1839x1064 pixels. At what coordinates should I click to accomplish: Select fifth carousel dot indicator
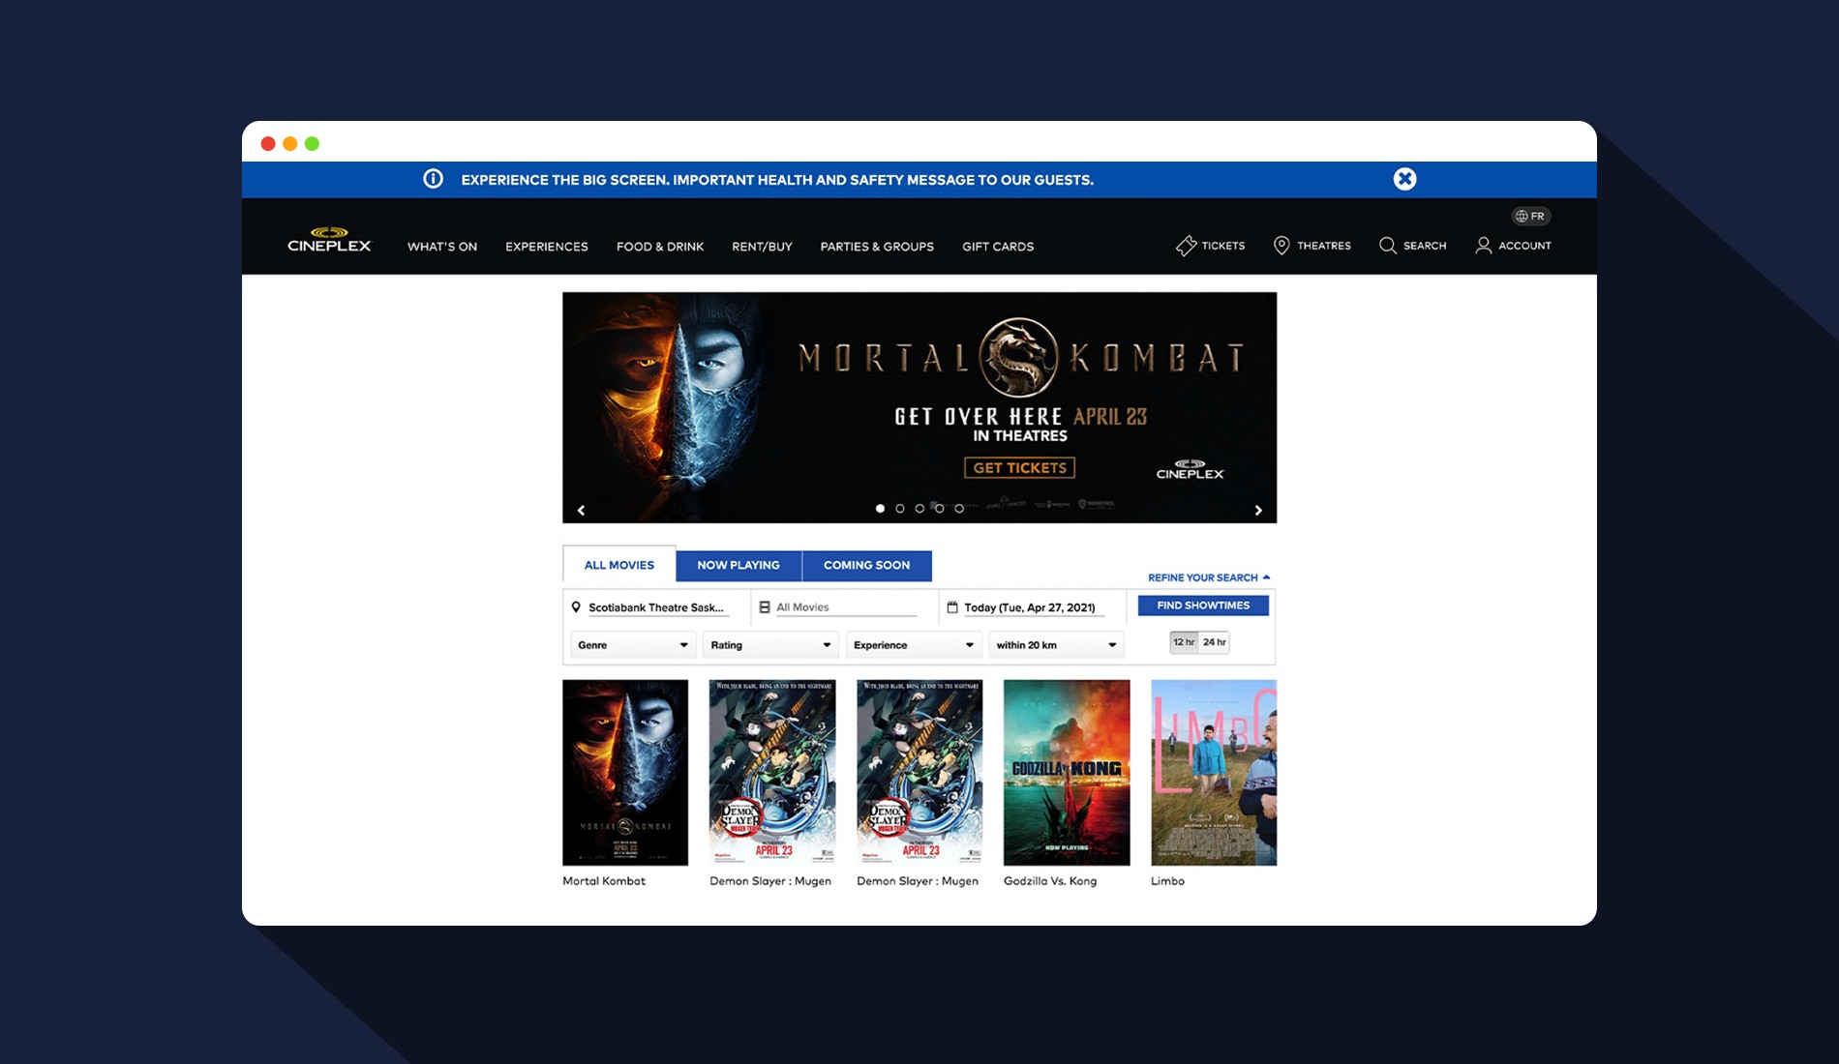[959, 508]
